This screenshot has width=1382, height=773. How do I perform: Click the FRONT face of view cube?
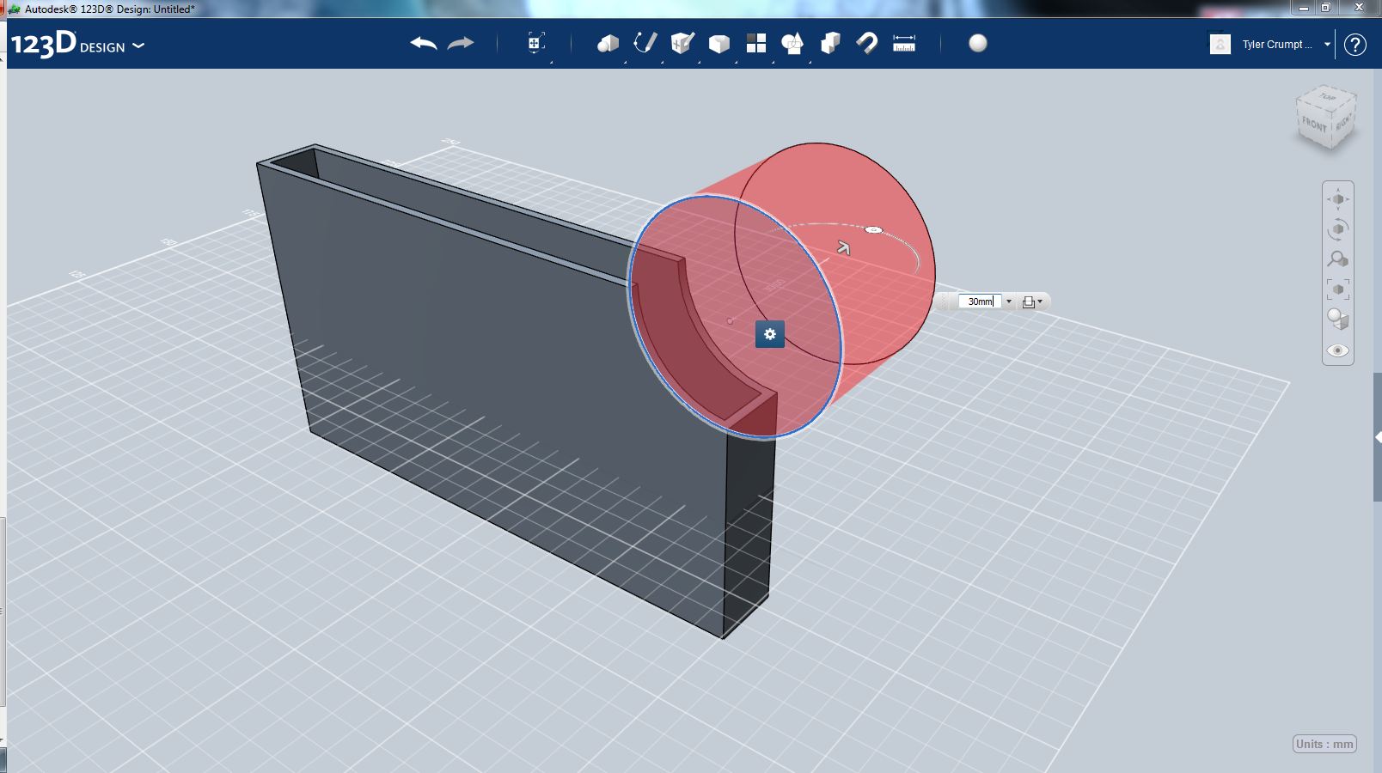pyautogui.click(x=1314, y=125)
